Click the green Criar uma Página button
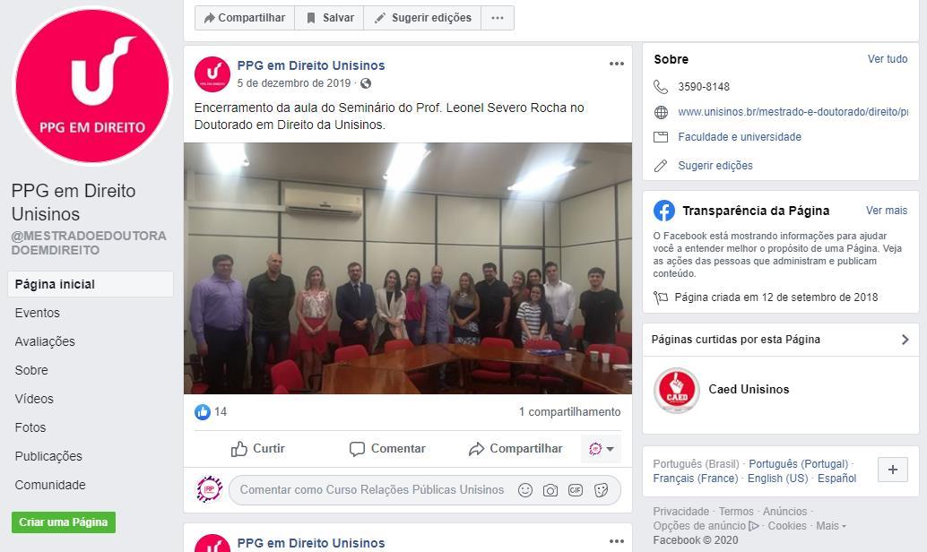Image resolution: width=927 pixels, height=552 pixels. [x=64, y=522]
